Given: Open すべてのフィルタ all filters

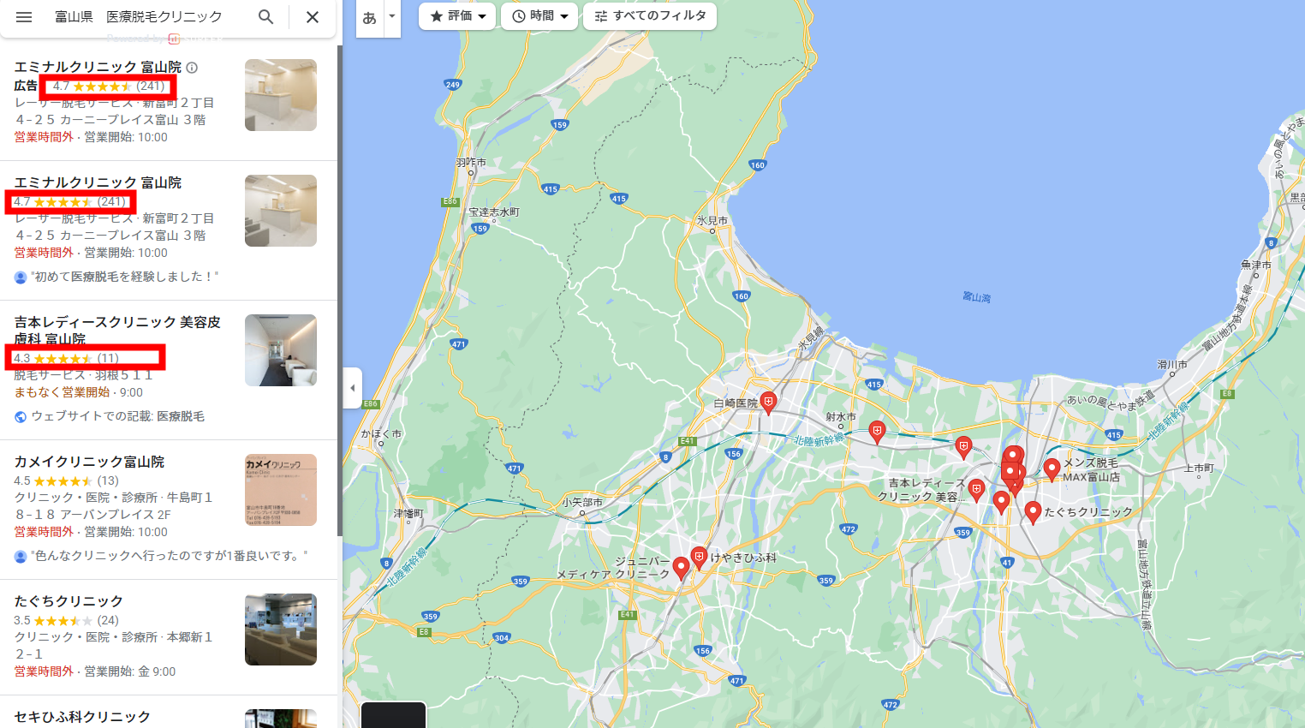Looking at the screenshot, I should [650, 16].
